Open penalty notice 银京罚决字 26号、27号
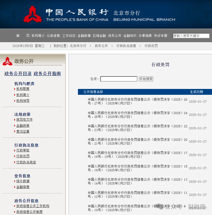 138,101
